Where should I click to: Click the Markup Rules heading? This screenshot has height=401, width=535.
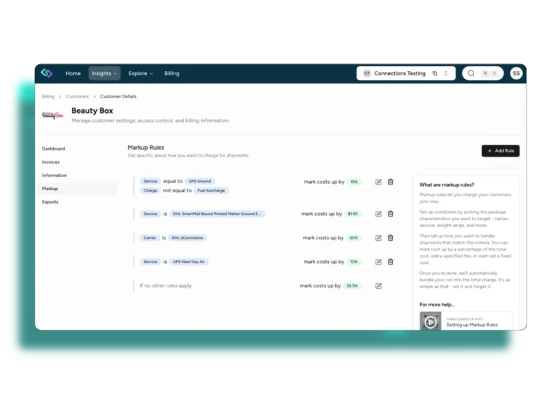pos(146,148)
